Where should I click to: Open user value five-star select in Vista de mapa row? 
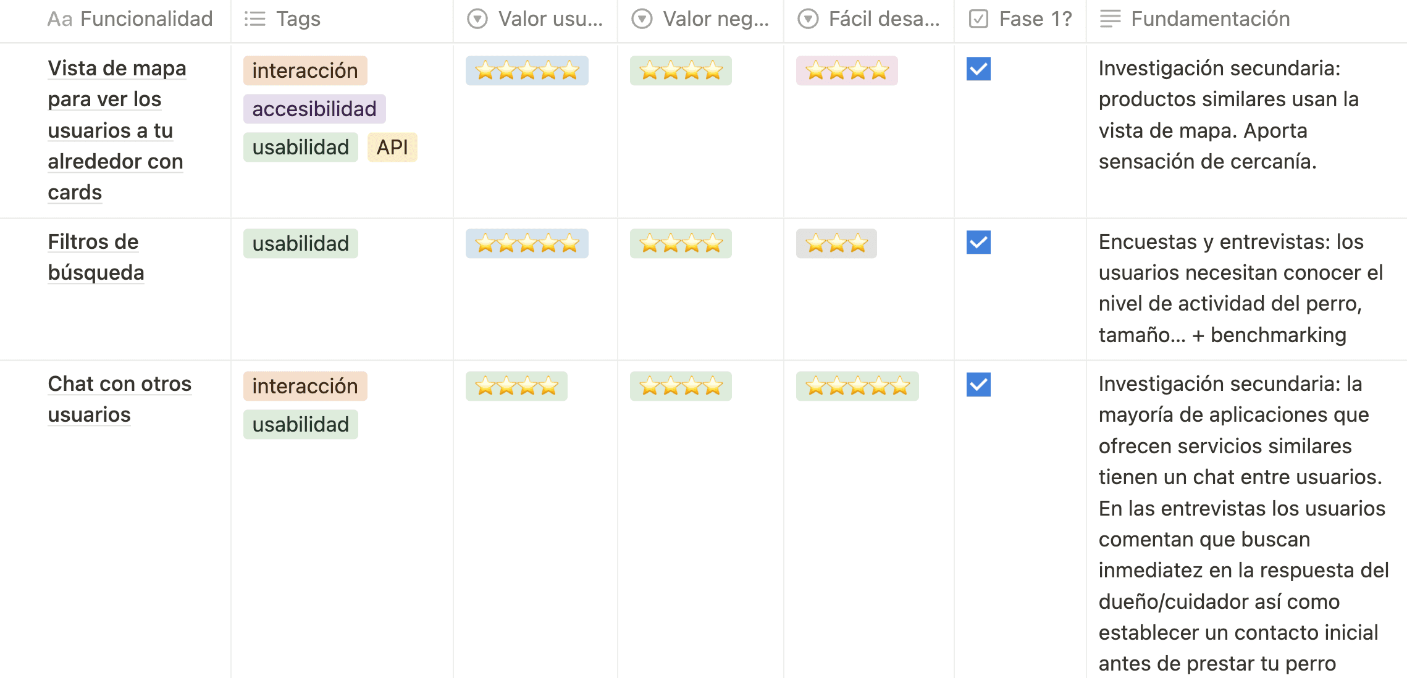(x=527, y=70)
